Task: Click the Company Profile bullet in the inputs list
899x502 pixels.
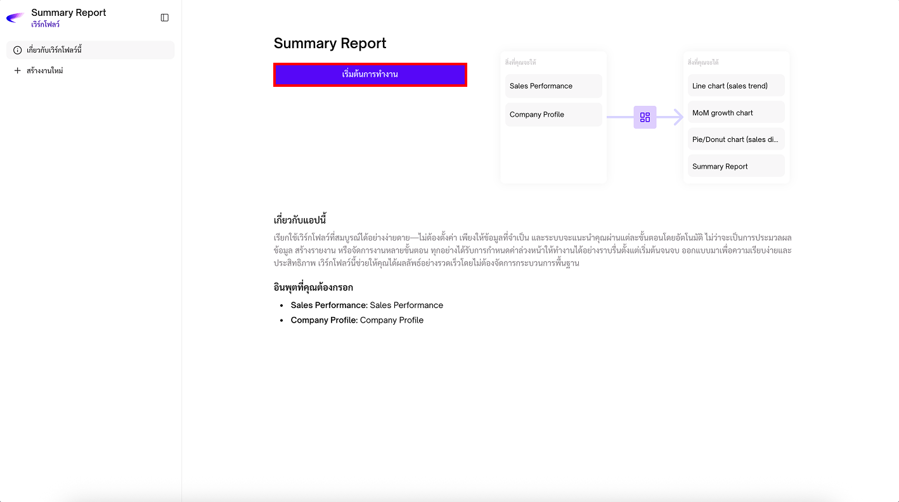Action: (x=356, y=321)
